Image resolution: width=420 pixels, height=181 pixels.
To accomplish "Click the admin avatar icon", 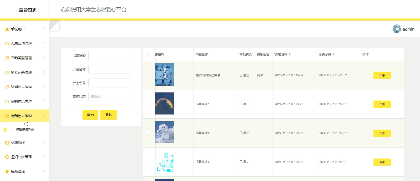I will [x=397, y=29].
